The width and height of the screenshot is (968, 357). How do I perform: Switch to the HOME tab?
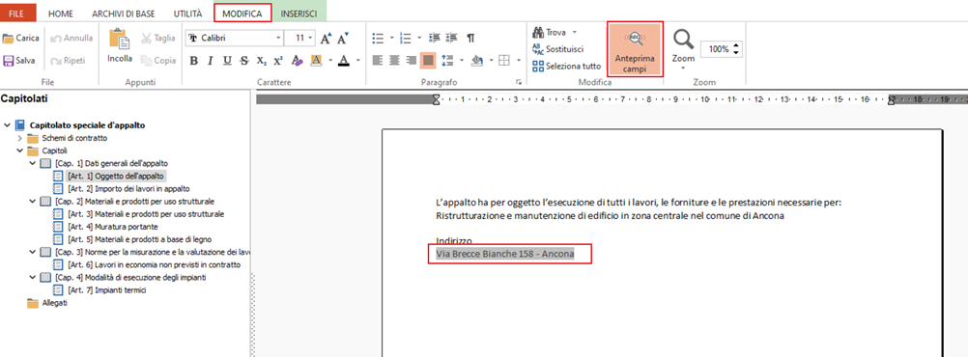[61, 13]
